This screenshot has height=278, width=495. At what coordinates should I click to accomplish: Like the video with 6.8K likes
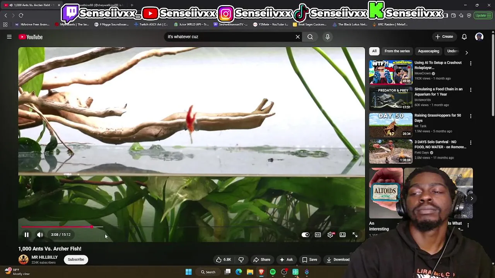click(x=224, y=259)
